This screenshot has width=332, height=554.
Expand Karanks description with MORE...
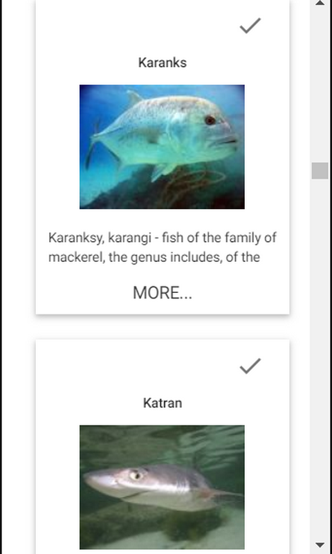[163, 293]
